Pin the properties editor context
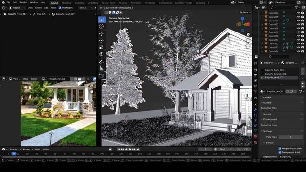The width and height of the screenshot is (306, 172). coord(302,63)
